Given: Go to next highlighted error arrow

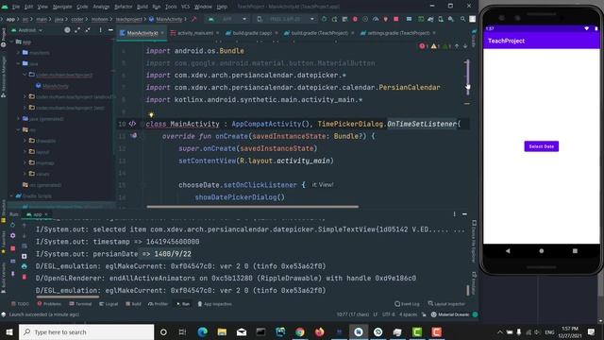Looking at the screenshot, I should coord(465,46).
